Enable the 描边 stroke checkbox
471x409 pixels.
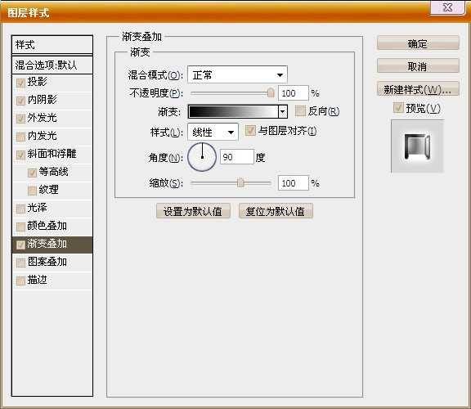[x=20, y=281]
